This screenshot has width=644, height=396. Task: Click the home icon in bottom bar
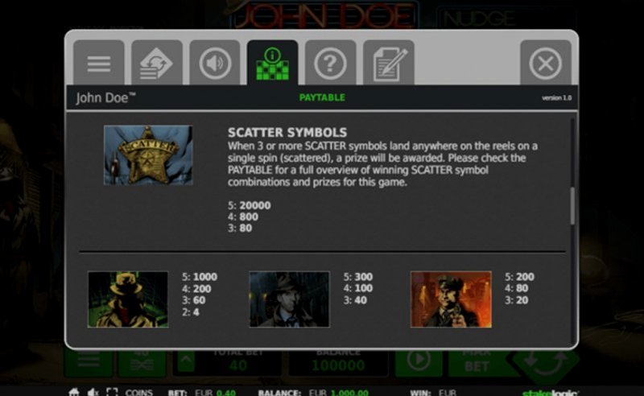click(74, 392)
